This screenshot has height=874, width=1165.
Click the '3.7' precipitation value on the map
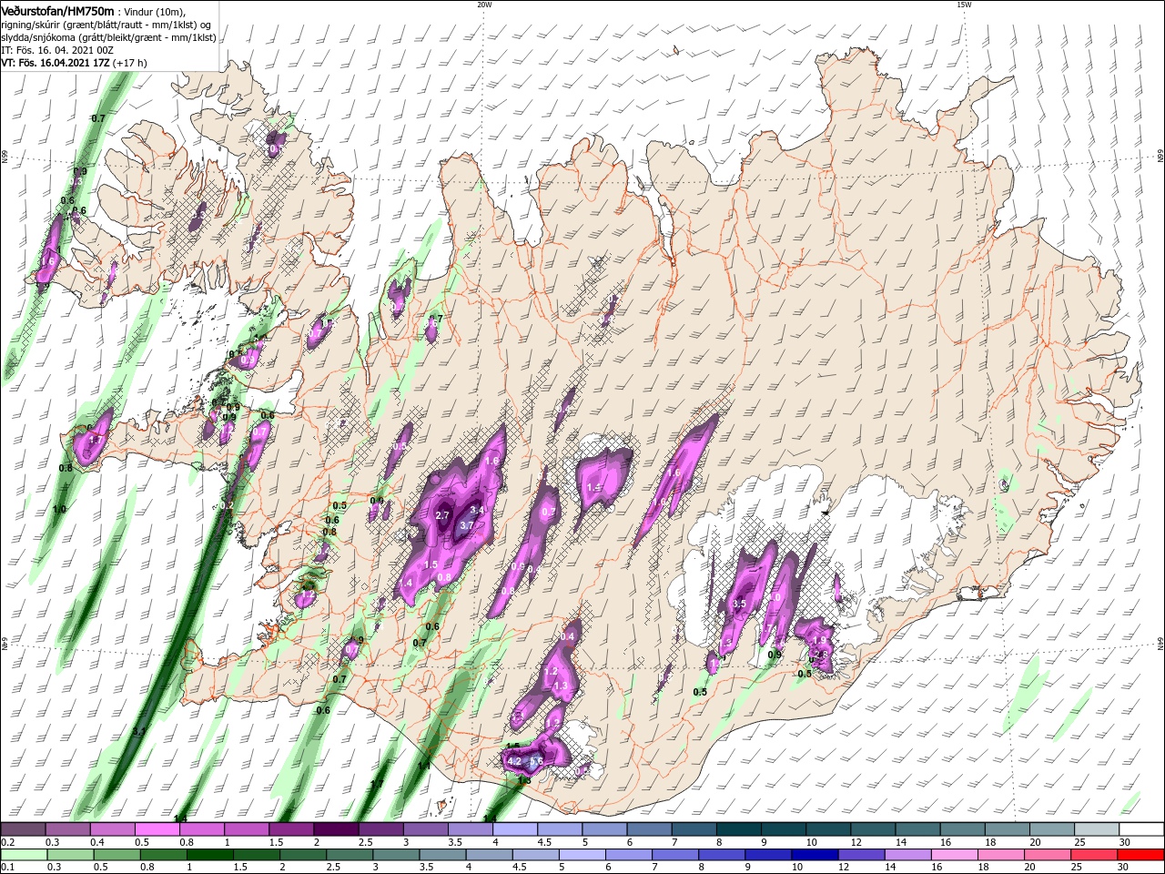467,525
